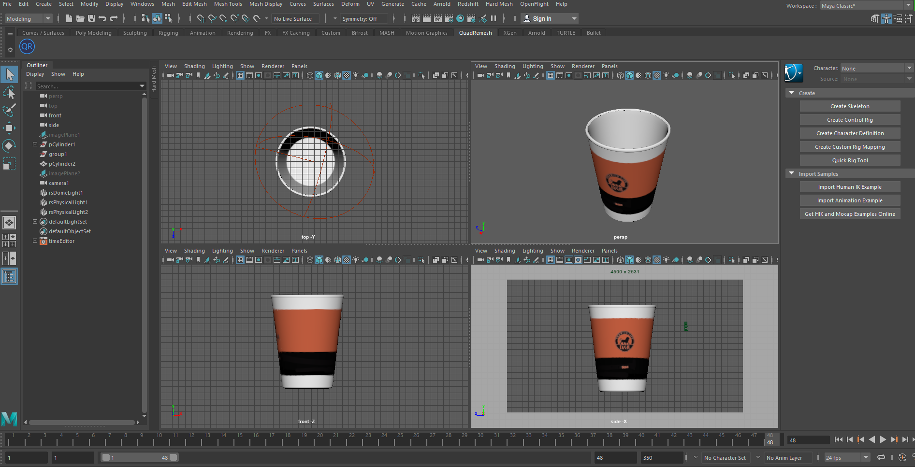Click the Quick Rig Tool button
This screenshot has height=467, width=915.
coord(850,160)
